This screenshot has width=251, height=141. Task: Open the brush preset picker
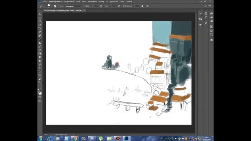[49, 6]
